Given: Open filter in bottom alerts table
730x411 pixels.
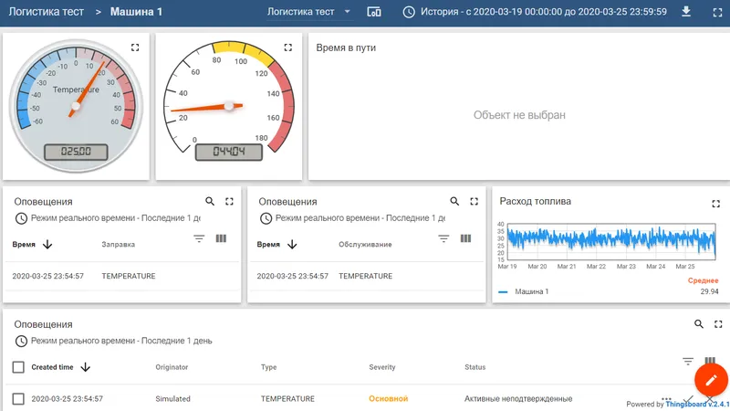Looking at the screenshot, I should tap(688, 361).
